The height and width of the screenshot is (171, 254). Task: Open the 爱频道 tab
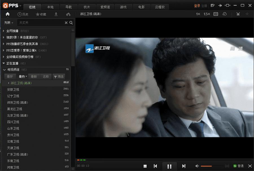(105, 7)
